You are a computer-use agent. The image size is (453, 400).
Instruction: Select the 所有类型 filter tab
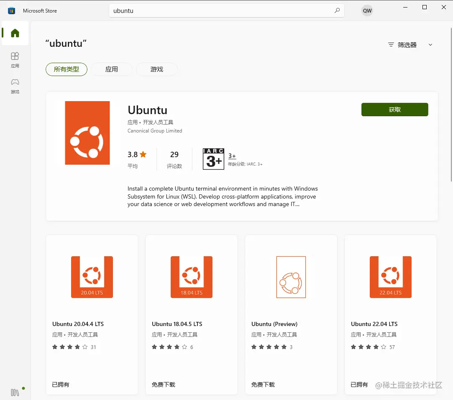tap(67, 69)
